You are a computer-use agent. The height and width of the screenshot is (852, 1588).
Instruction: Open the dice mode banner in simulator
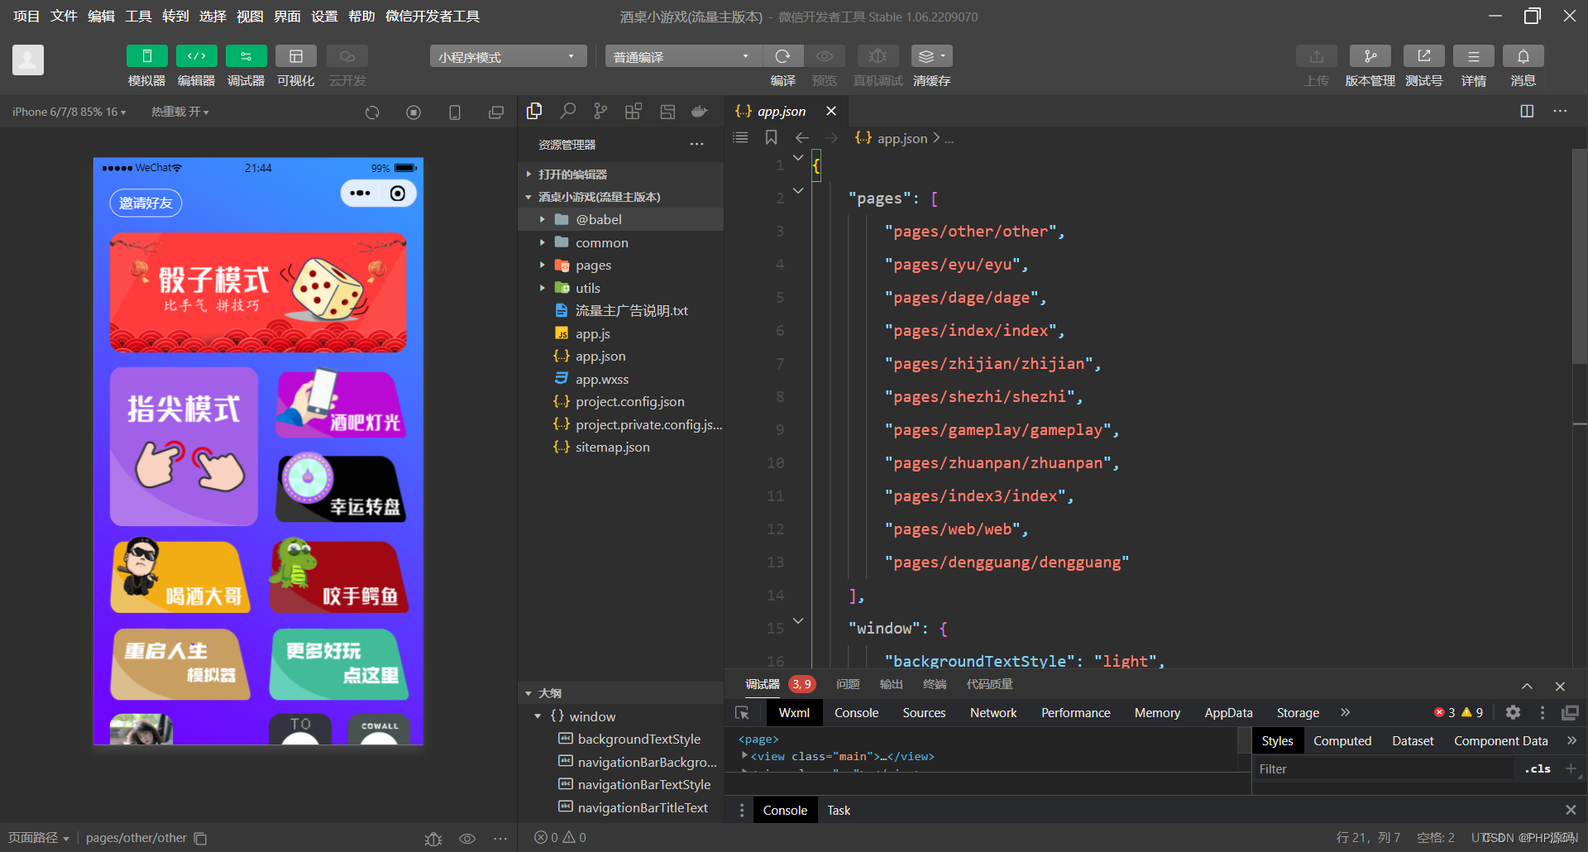(258, 292)
